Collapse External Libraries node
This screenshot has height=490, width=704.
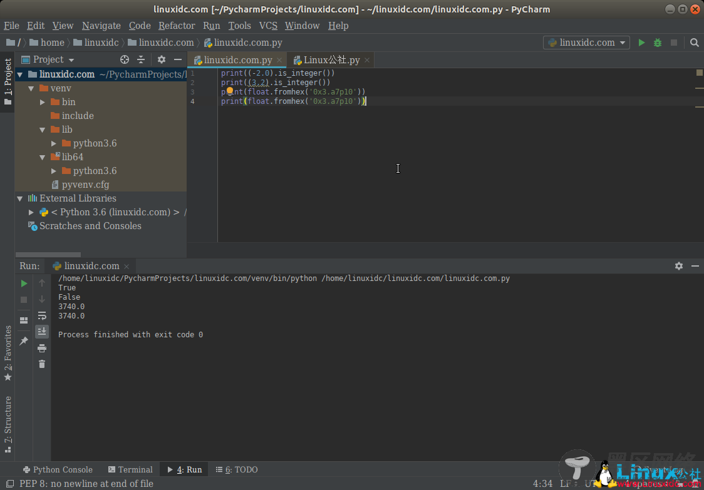[20, 198]
